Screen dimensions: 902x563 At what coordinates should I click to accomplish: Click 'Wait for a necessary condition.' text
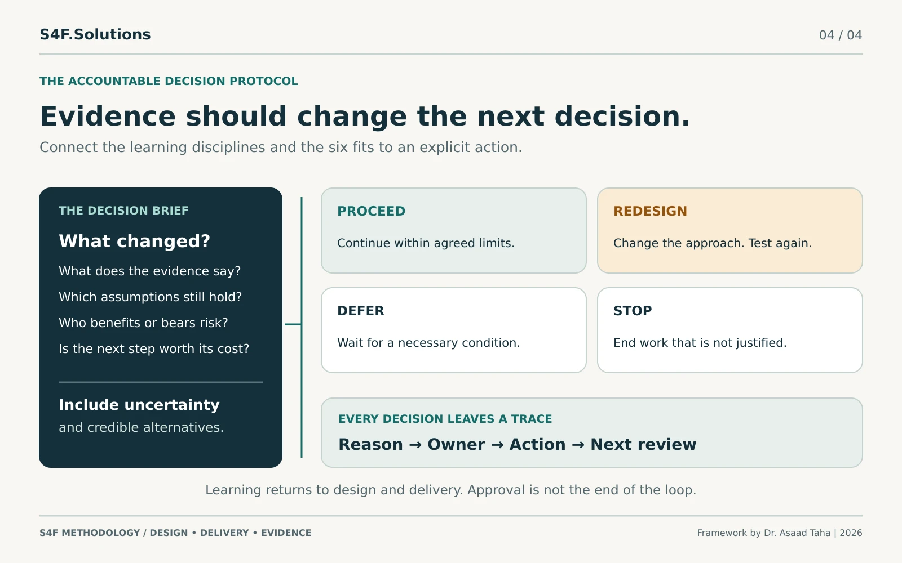tap(428, 343)
